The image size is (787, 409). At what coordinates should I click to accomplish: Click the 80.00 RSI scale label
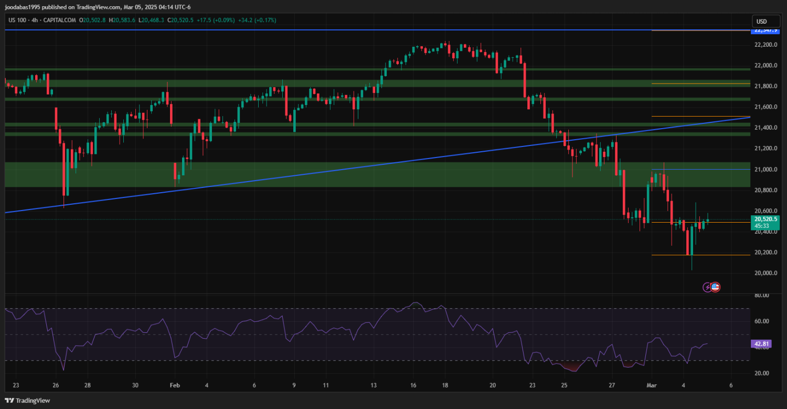(762, 296)
